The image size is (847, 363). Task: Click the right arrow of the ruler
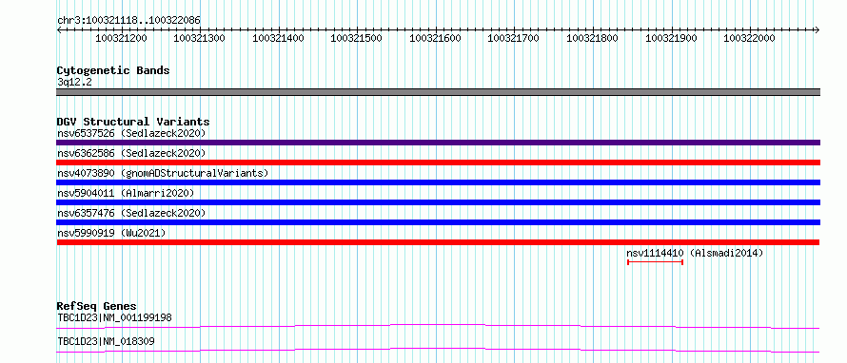(x=817, y=29)
